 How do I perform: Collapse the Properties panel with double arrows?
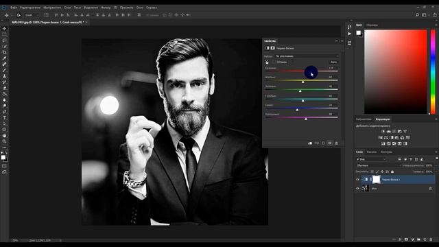[x=337, y=41]
